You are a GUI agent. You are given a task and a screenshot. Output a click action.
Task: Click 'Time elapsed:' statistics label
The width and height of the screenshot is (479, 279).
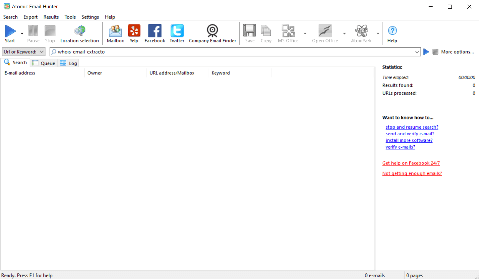point(395,77)
